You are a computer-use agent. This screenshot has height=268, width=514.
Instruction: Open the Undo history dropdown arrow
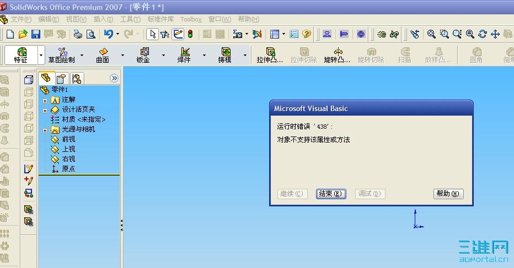click(x=117, y=34)
